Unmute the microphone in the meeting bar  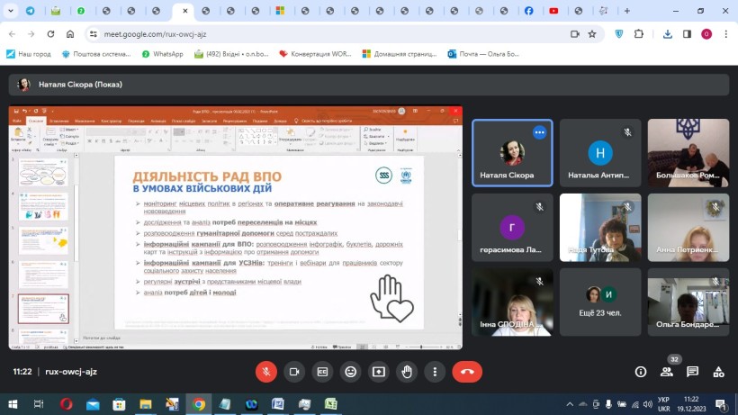pos(265,371)
